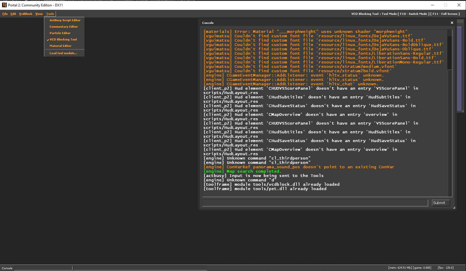Open the File menu
The width and height of the screenshot is (466, 271).
point(5,14)
